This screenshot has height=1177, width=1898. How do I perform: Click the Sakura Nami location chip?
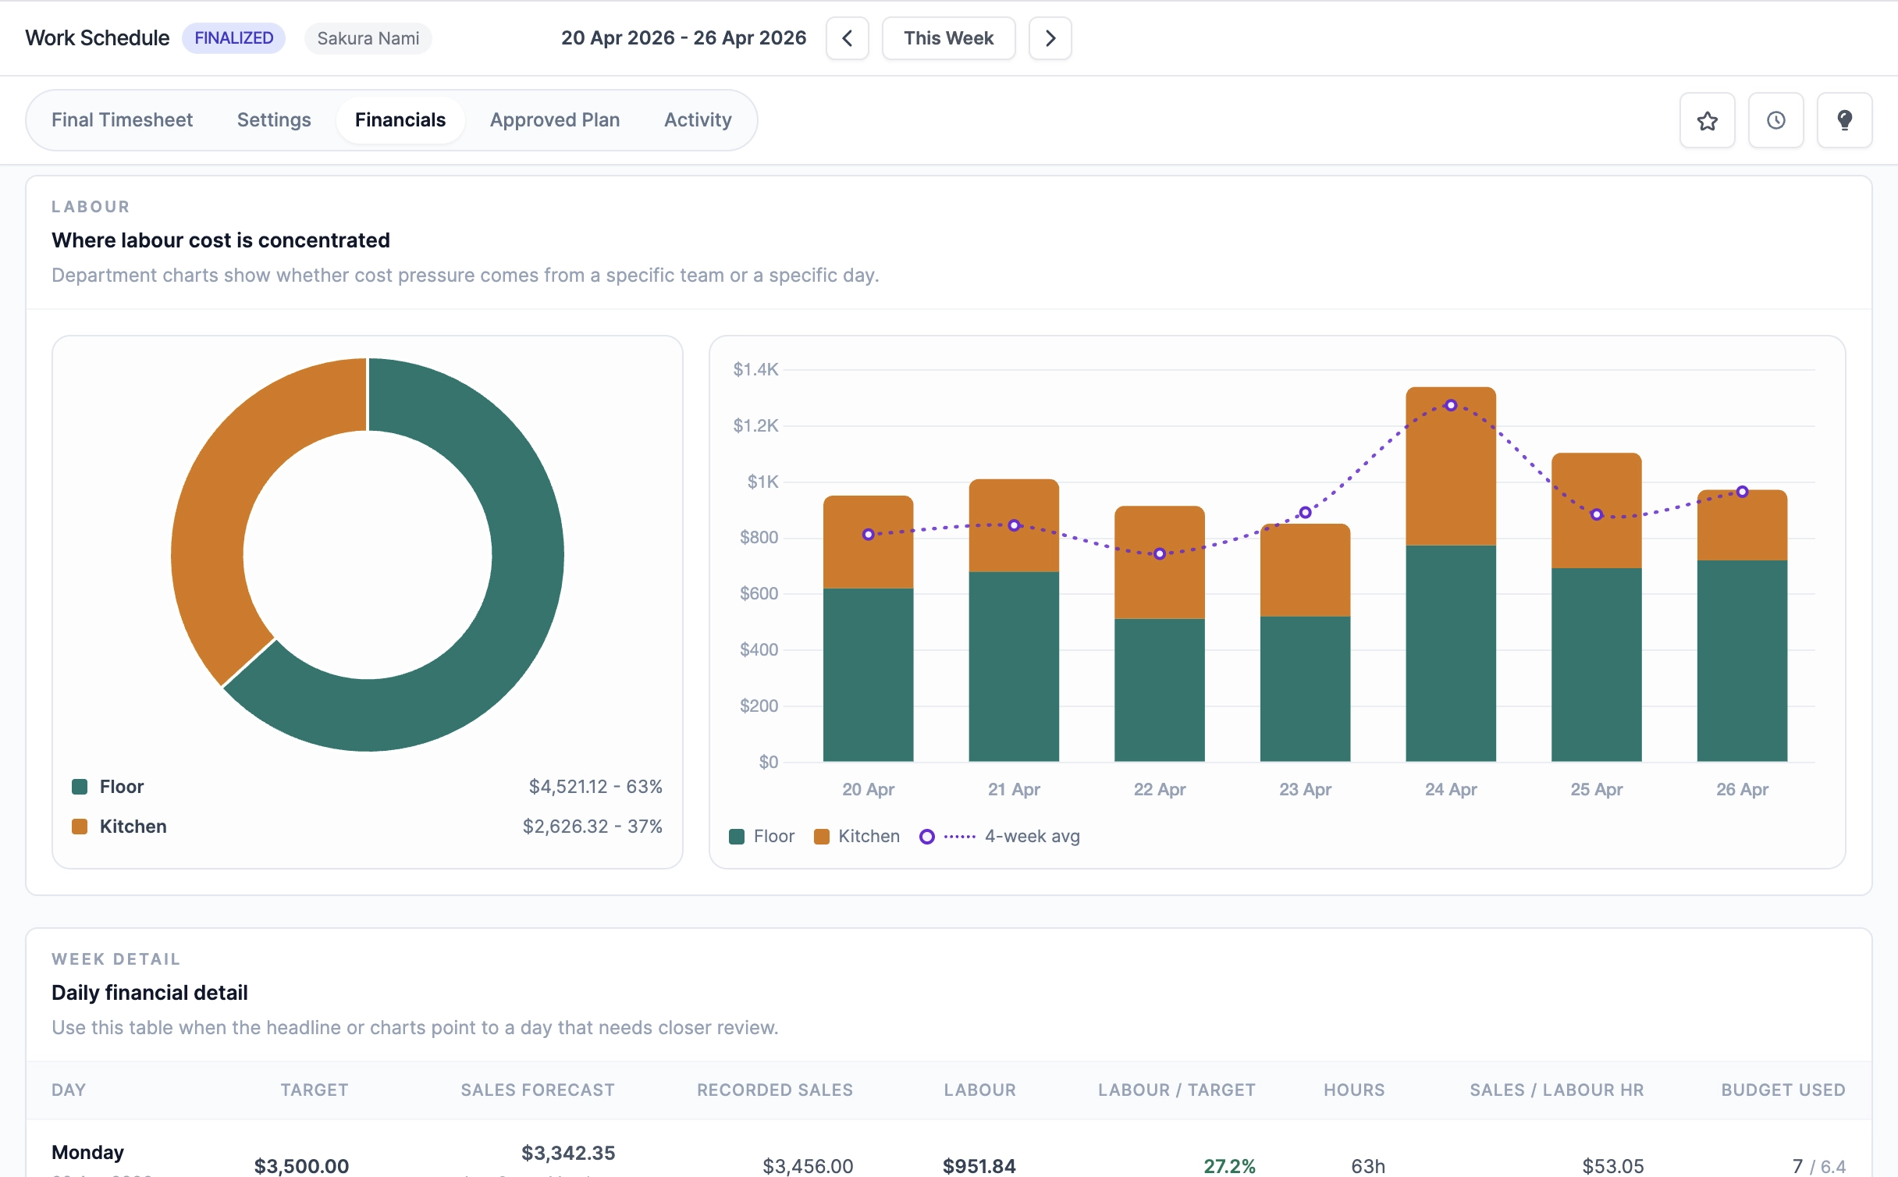pyautogui.click(x=368, y=38)
